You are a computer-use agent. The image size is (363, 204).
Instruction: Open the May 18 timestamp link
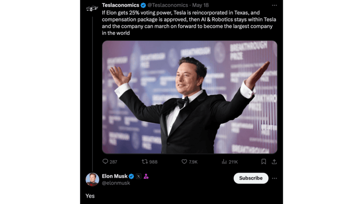point(201,5)
